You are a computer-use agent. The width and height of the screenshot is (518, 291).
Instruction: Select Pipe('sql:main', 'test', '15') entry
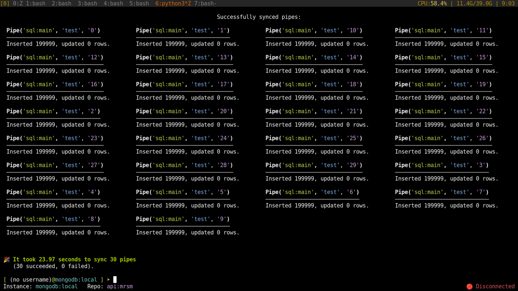[x=443, y=57]
